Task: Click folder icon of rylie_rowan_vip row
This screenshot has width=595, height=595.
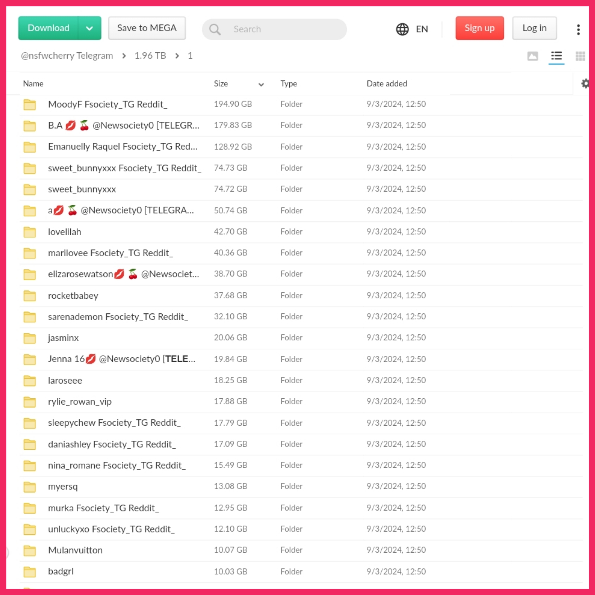Action: pyautogui.click(x=30, y=402)
